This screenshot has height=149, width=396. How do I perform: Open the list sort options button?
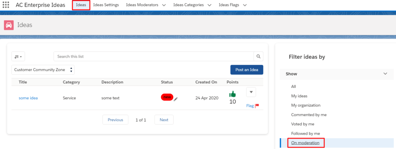click(18, 57)
